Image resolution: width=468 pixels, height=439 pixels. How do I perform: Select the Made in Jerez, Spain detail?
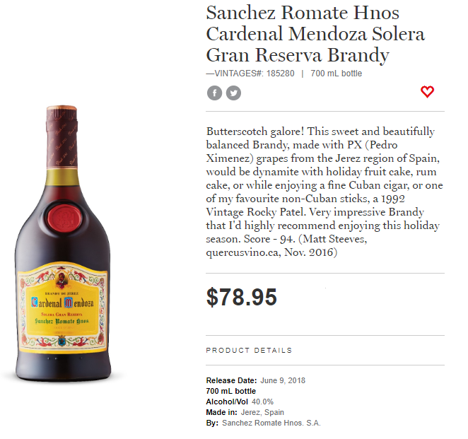click(245, 413)
